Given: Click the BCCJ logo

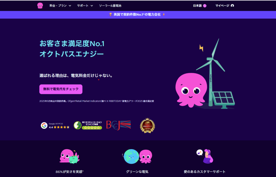Looking at the screenshot, I should [x=119, y=125].
